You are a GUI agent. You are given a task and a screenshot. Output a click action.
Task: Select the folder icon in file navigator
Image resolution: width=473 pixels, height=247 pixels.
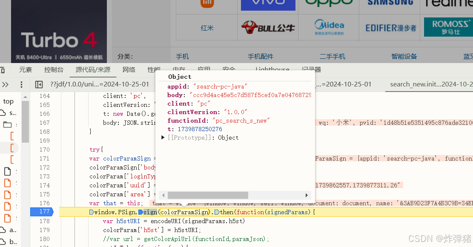[8, 124]
